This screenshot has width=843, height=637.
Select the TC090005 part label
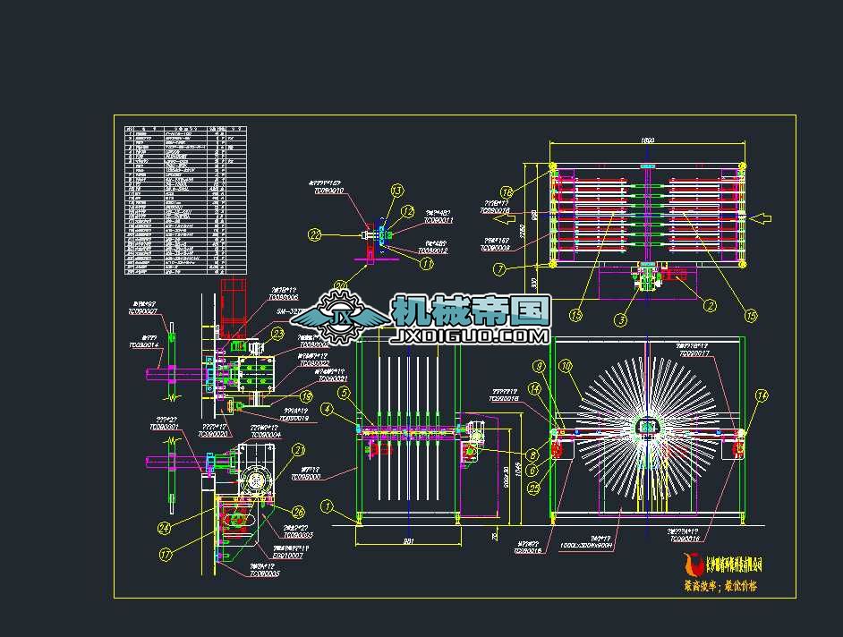point(265,574)
